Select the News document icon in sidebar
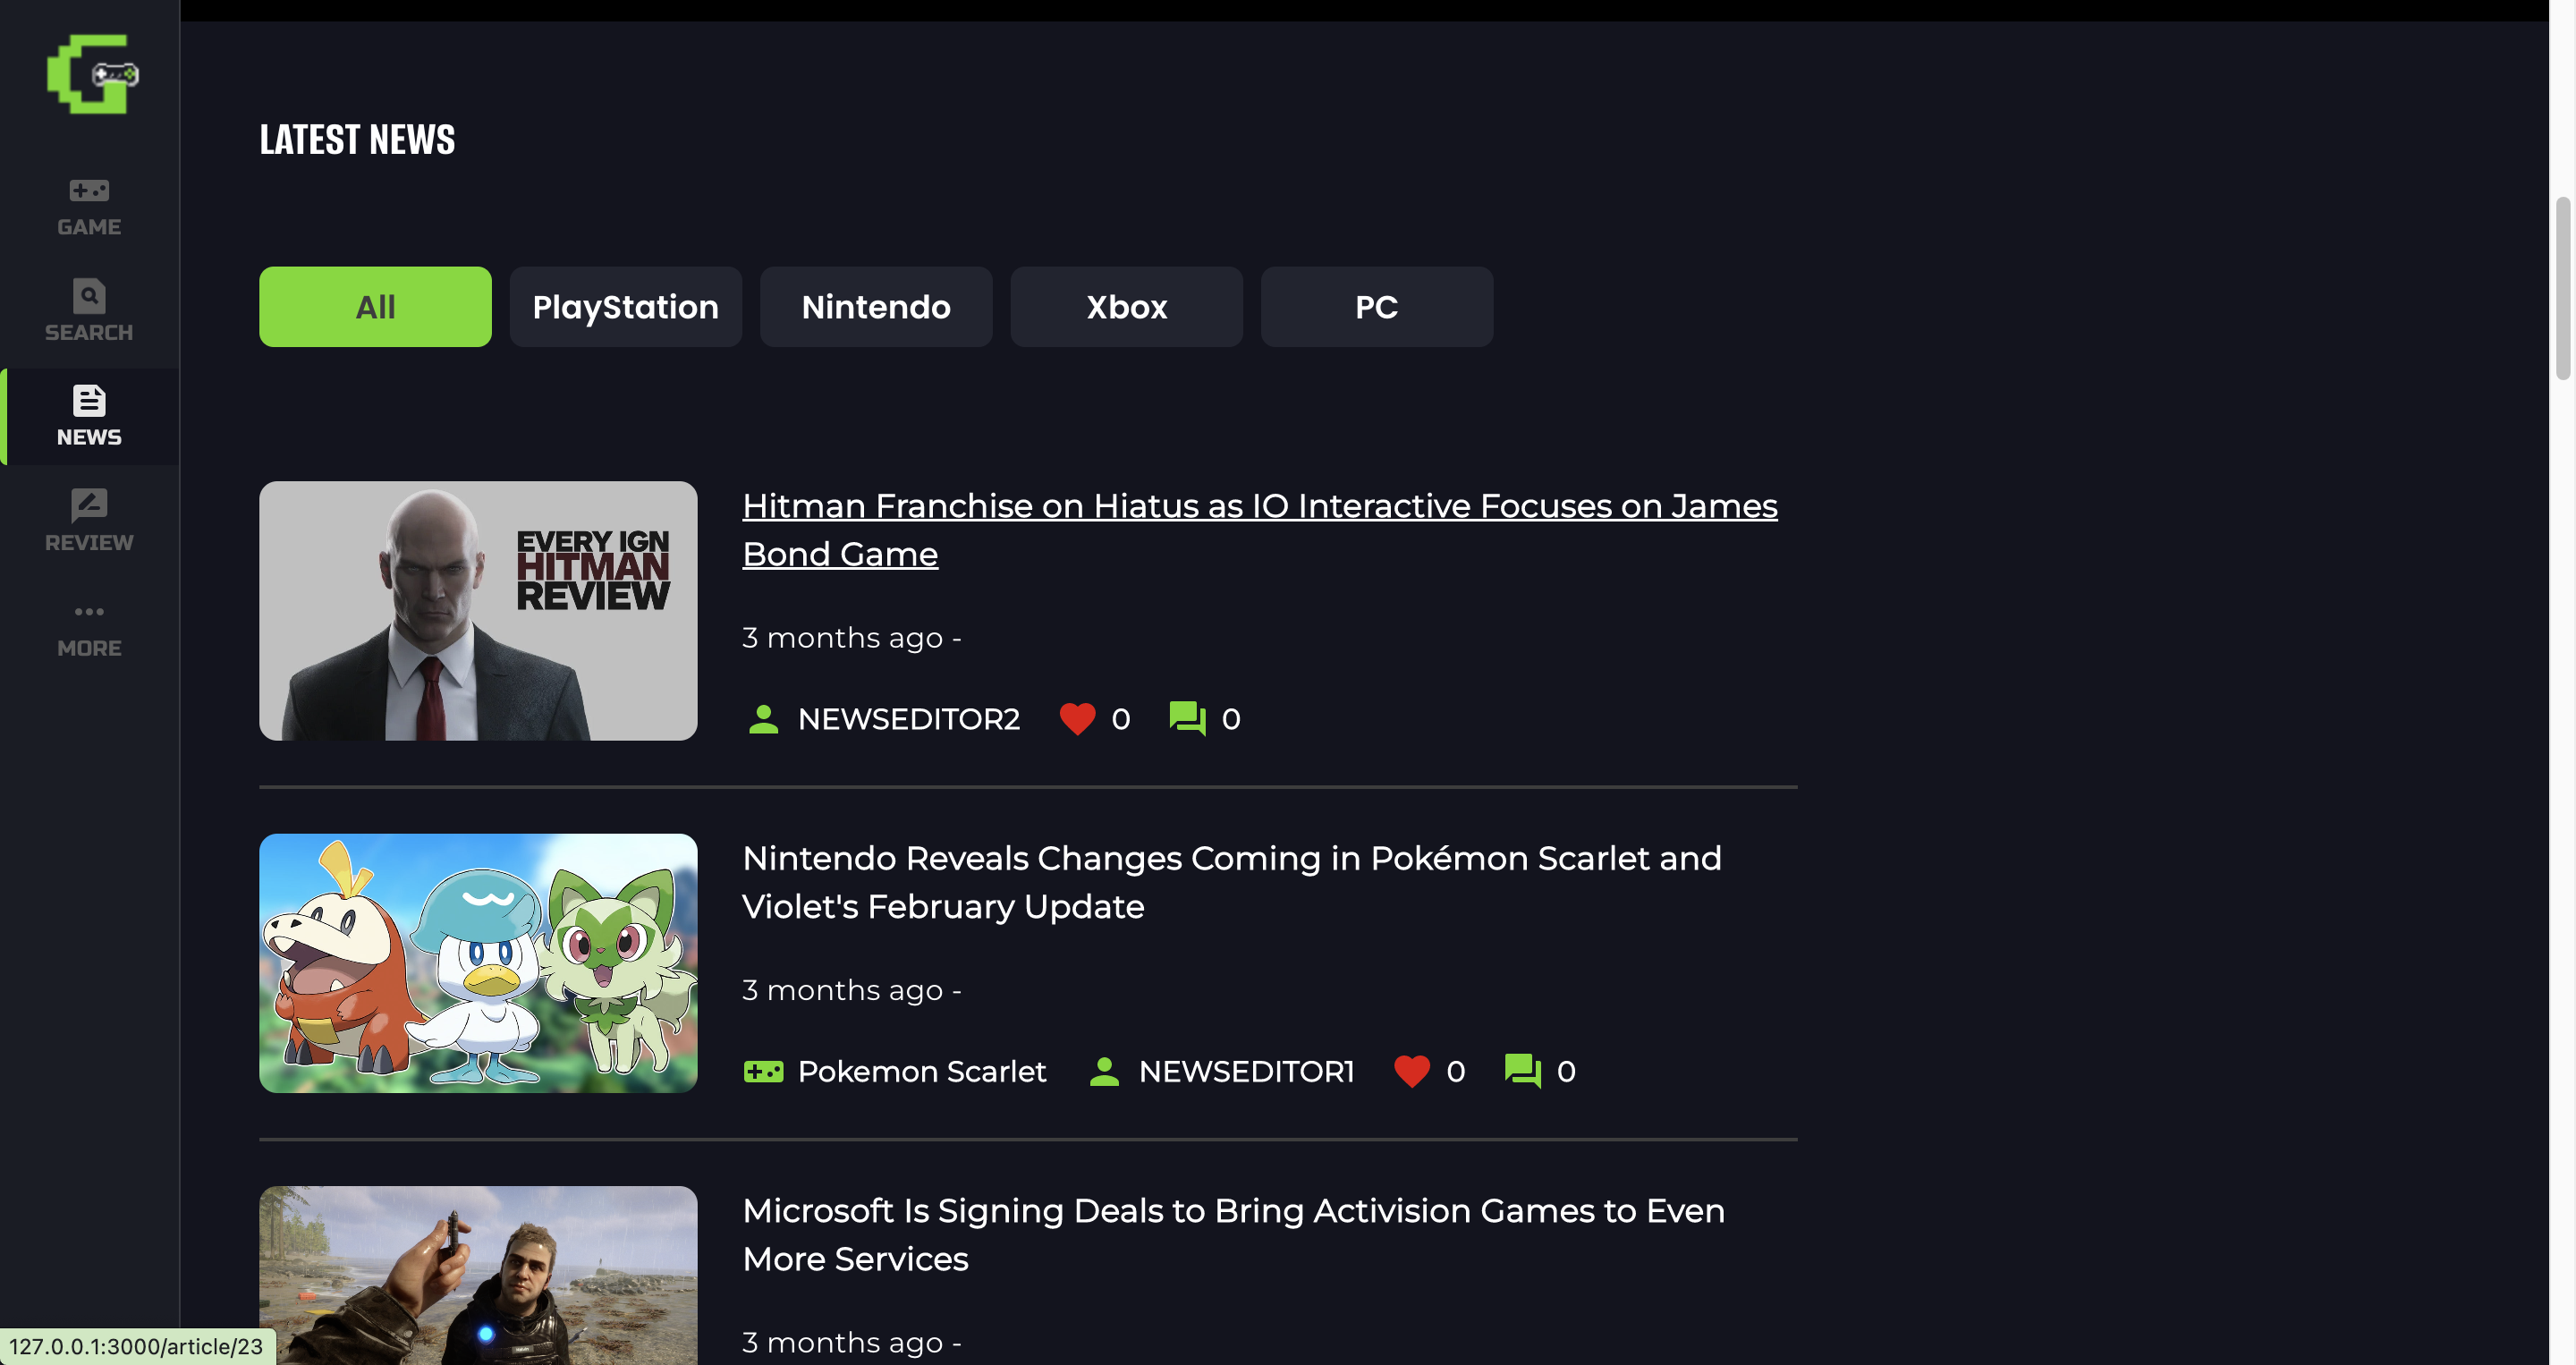Viewport: 2576px width, 1365px height. point(89,401)
